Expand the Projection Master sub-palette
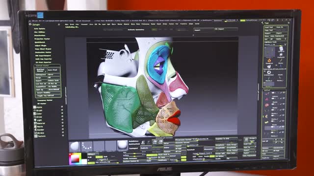Viewport: 314px width, 176px height. 42,39
